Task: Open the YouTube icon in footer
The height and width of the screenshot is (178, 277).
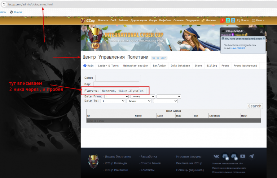Action: (243, 156)
